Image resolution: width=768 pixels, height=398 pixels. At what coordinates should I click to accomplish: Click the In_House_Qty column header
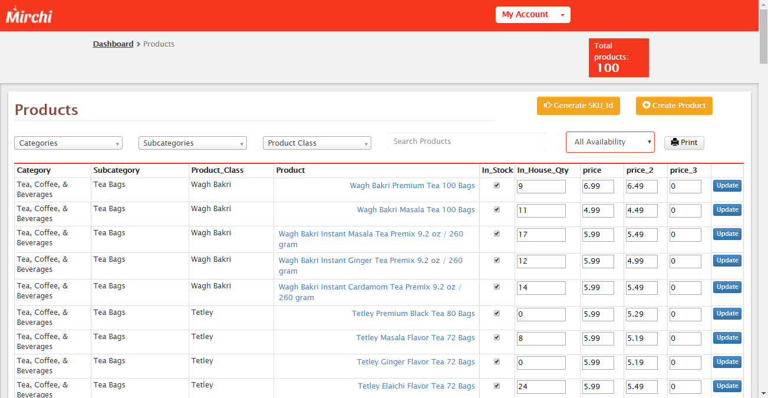click(x=543, y=170)
